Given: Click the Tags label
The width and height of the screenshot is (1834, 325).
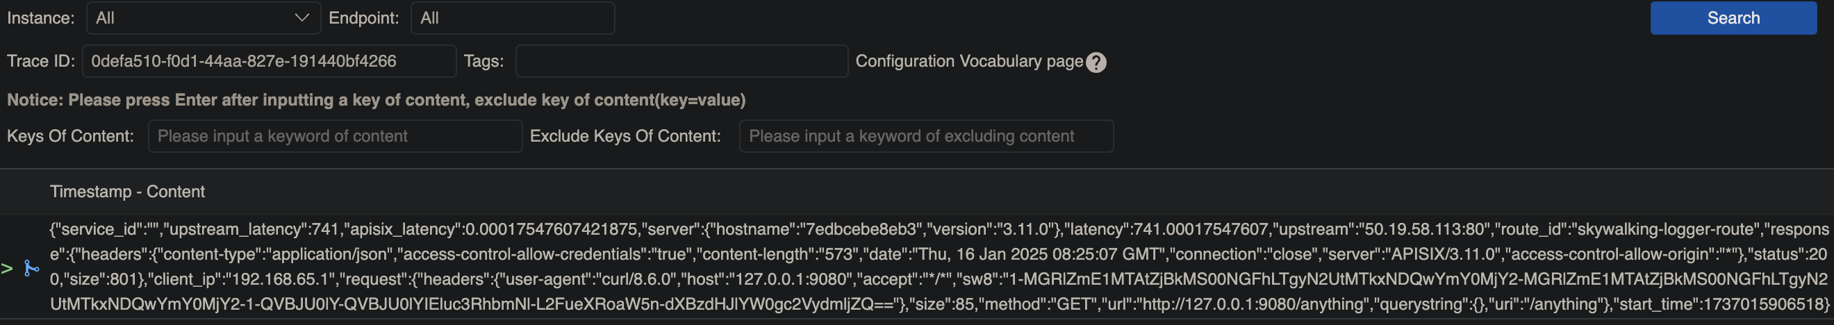Looking at the screenshot, I should click(484, 61).
